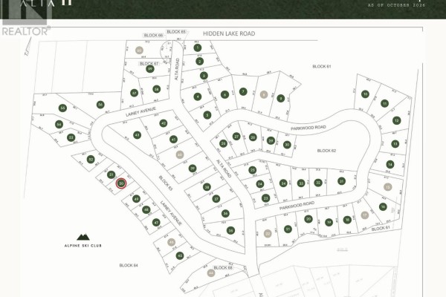
Task: Select grey lot 8 marker
Action: 264,94
